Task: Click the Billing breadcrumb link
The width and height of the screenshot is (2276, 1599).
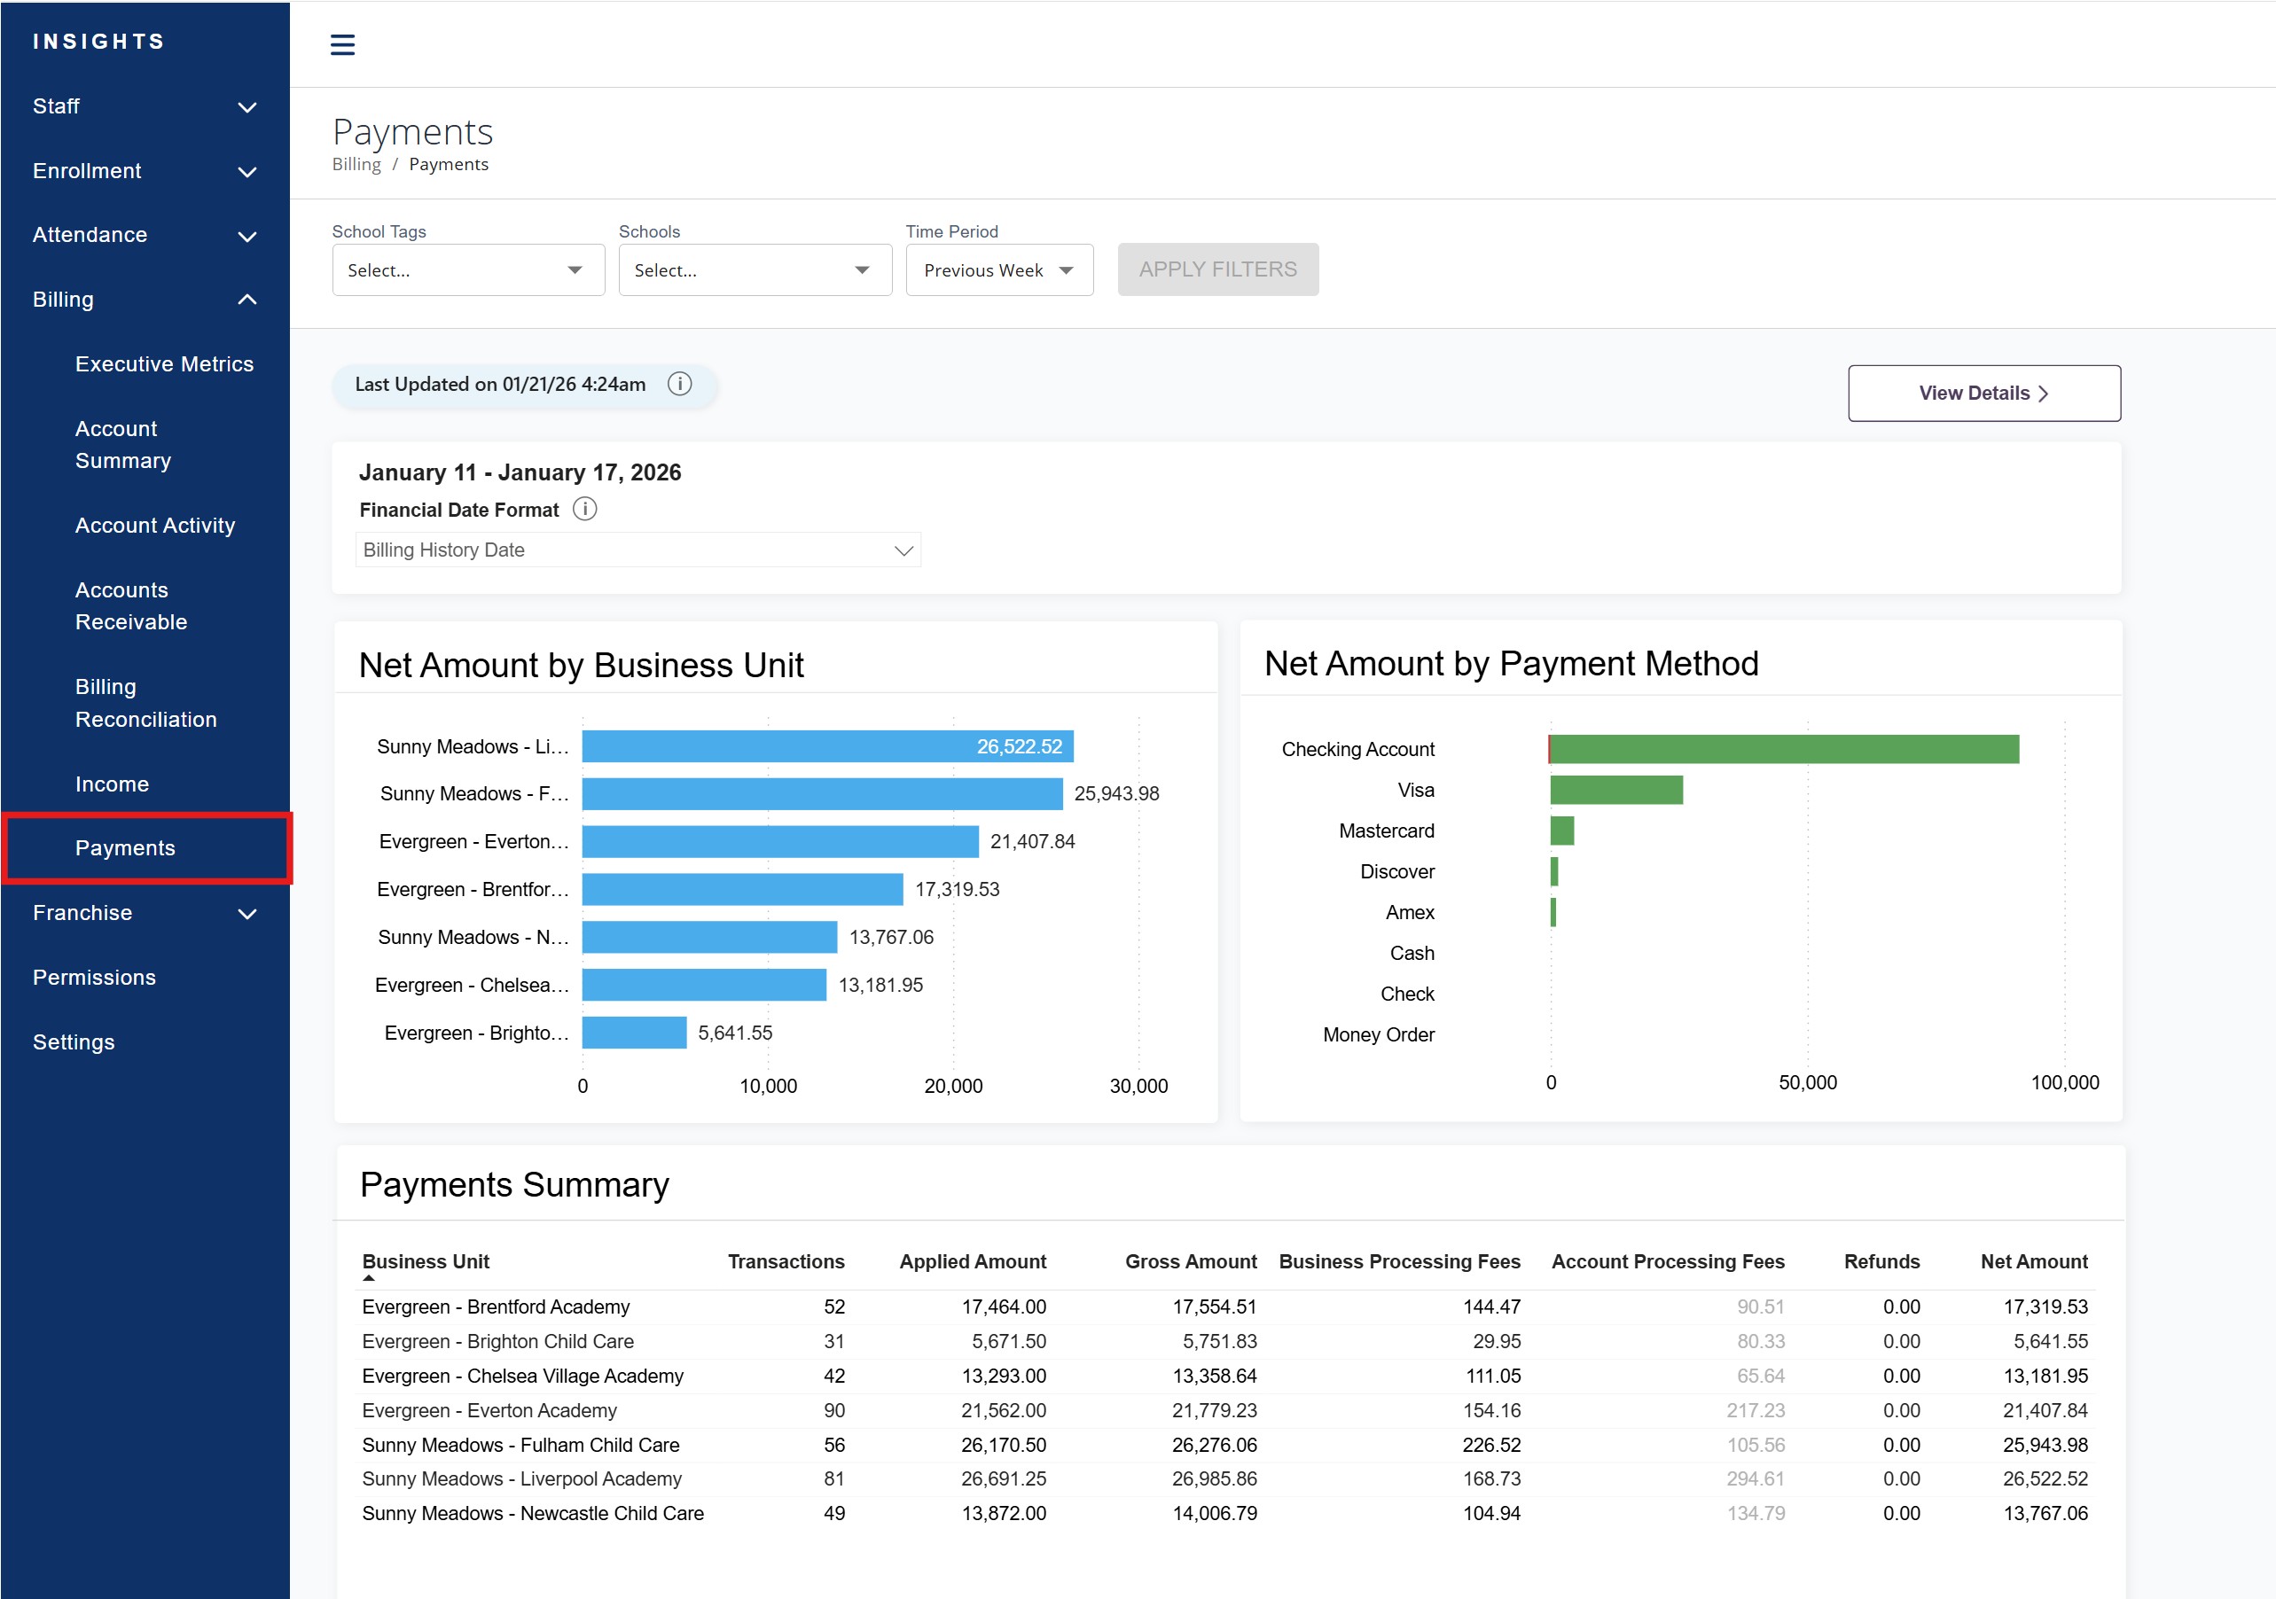Action: tap(356, 165)
